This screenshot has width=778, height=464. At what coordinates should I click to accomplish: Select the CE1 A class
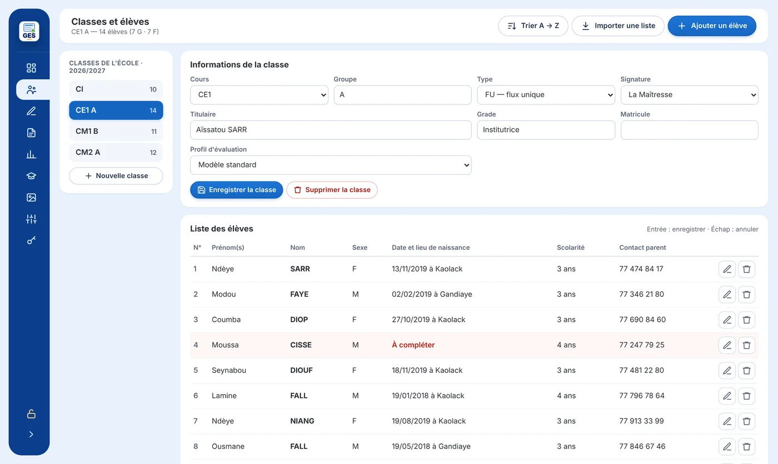pyautogui.click(x=116, y=110)
